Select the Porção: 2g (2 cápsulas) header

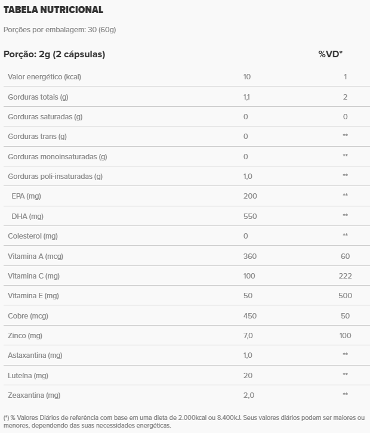(54, 54)
